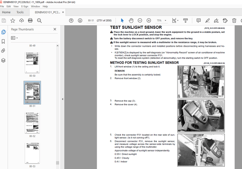Click the thumbnail panel scrollbar handle
Screen dimensions: 242x169
click(57, 163)
